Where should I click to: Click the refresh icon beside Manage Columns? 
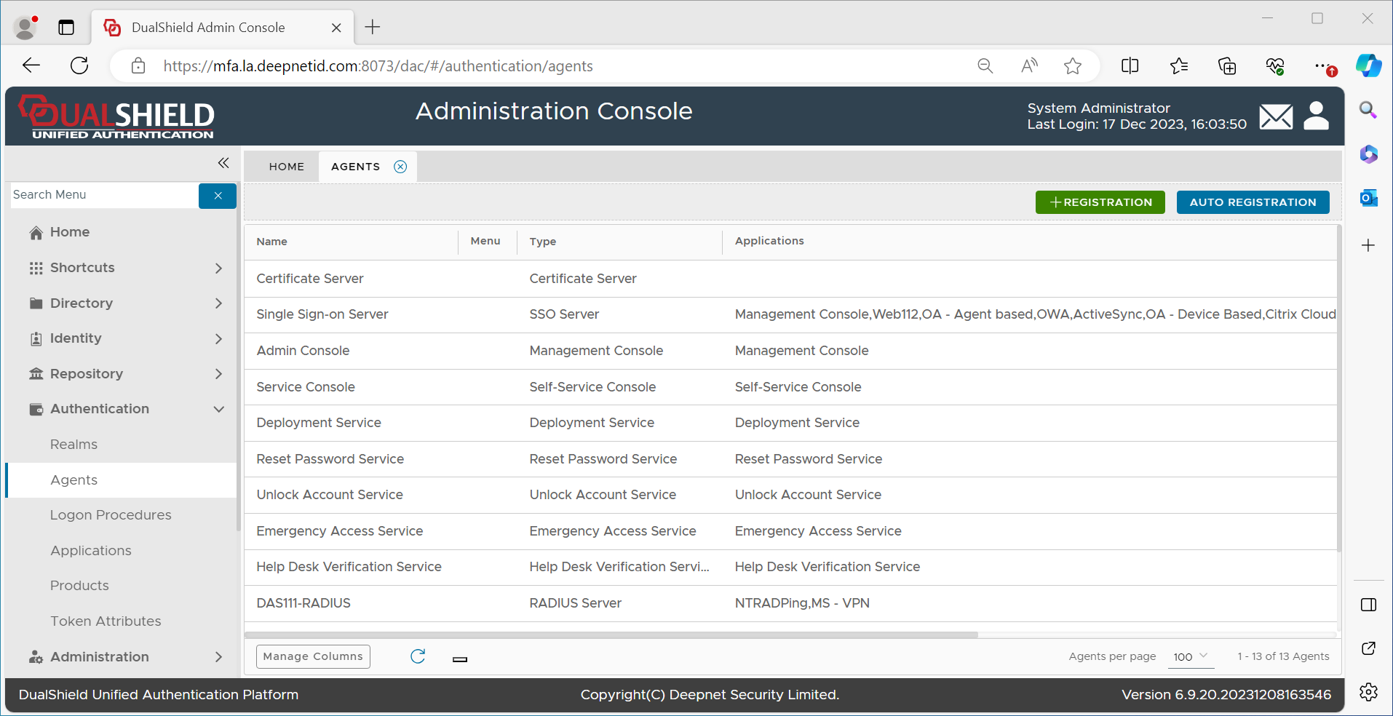(x=418, y=656)
